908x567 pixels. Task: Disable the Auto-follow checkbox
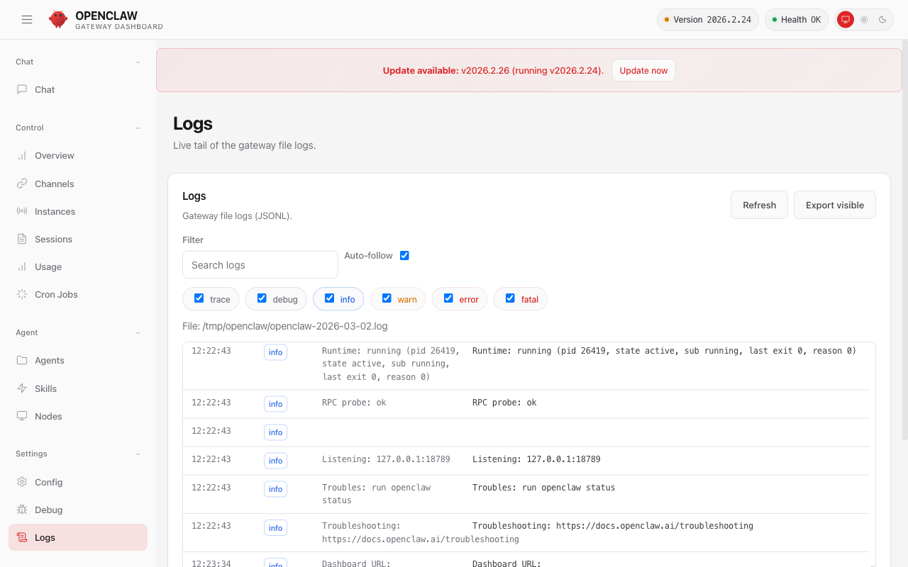click(x=404, y=255)
